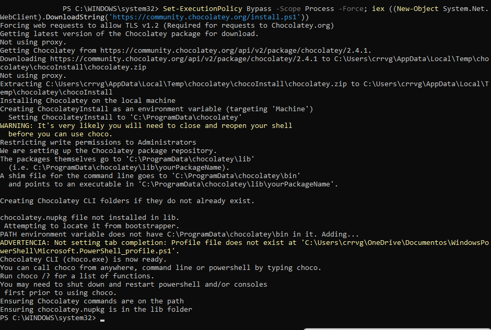Click the 'Creating Chocolatey CLI folders' line
The width and height of the screenshot is (491, 330).
click(127, 201)
